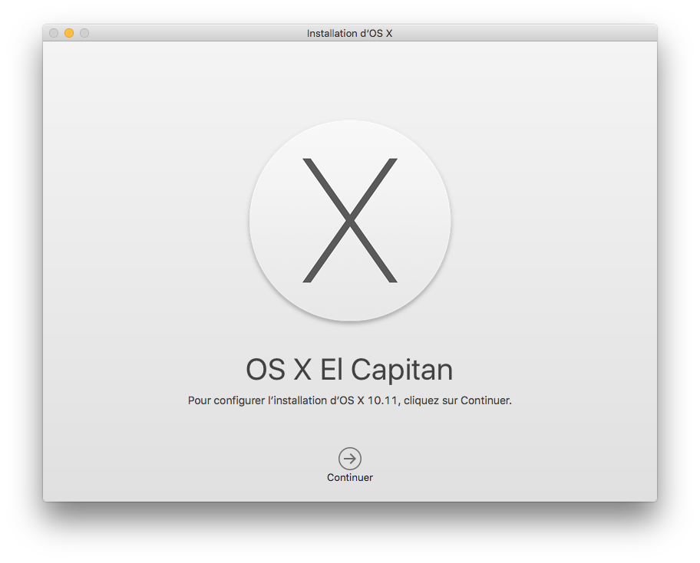Click the Continuer arrow icon
Image resolution: width=700 pixels, height=563 pixels.
(x=349, y=458)
